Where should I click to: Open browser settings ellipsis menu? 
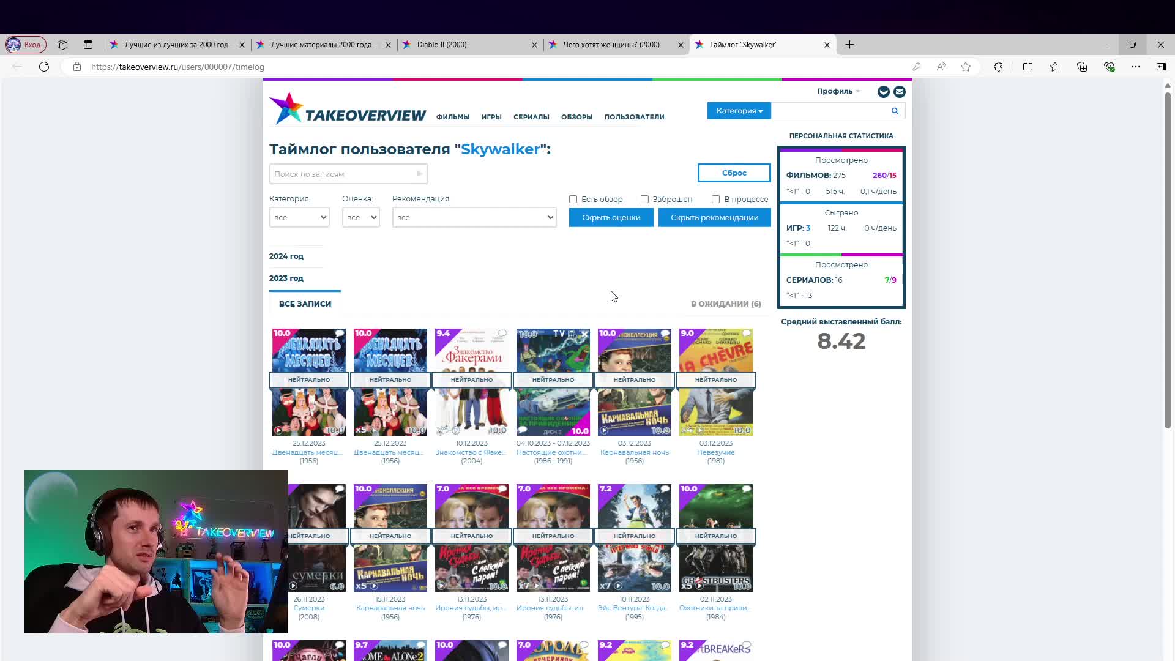tap(1136, 67)
